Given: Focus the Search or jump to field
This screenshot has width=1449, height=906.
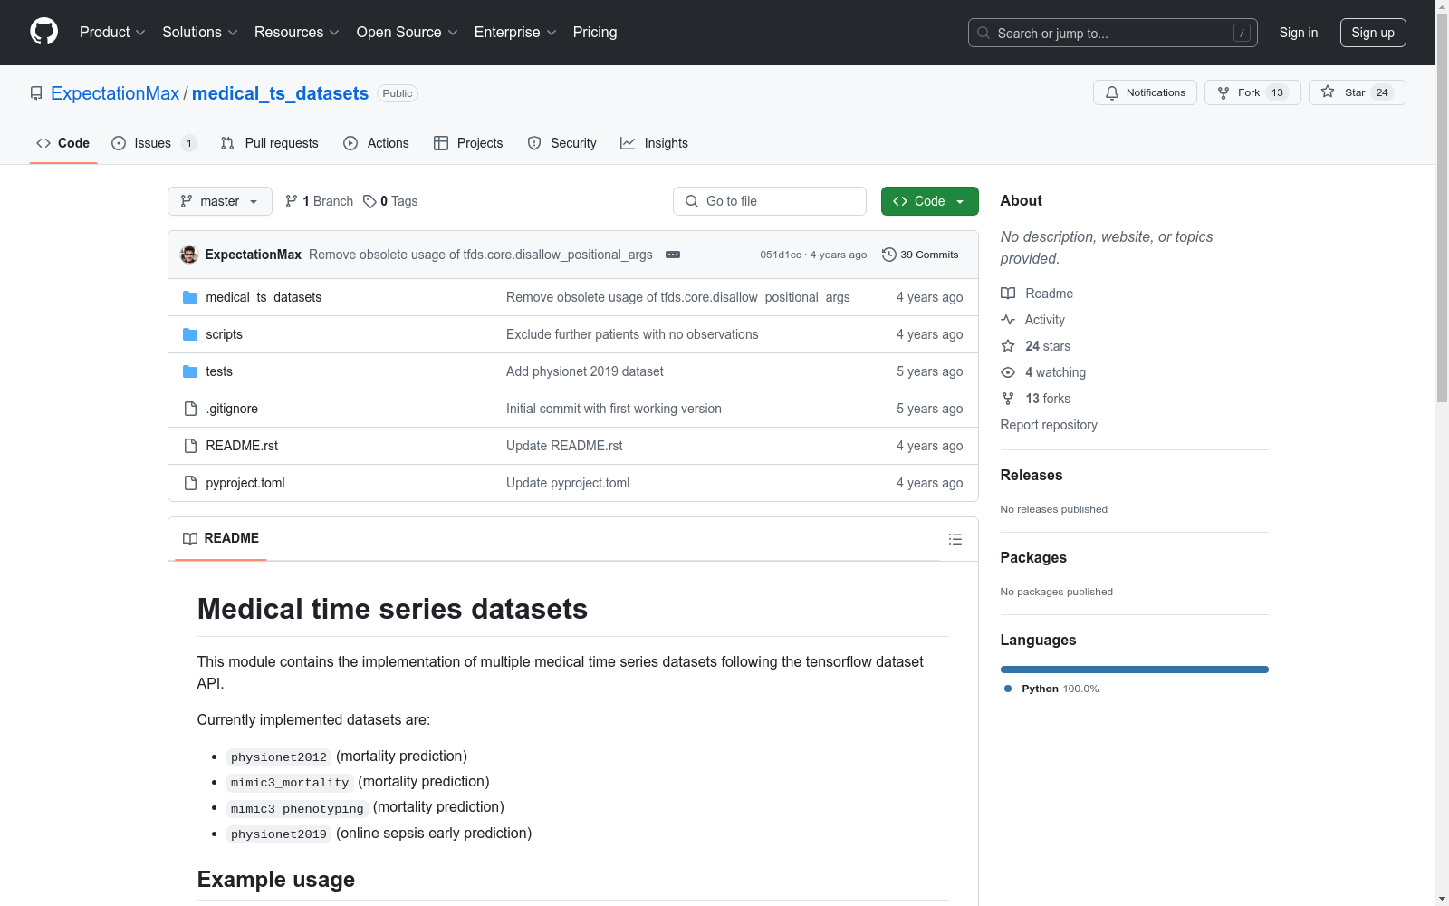Looking at the screenshot, I should 1113,33.
